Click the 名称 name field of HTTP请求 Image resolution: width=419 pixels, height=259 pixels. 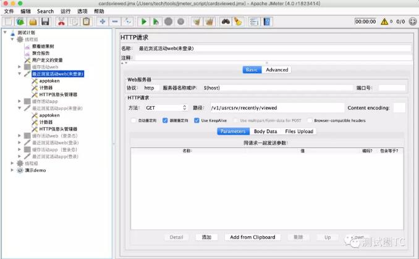[274, 48]
